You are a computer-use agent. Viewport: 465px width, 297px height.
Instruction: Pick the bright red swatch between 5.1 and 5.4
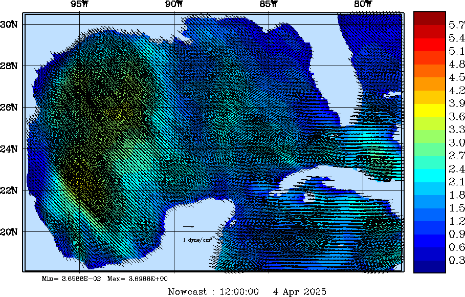coord(430,45)
